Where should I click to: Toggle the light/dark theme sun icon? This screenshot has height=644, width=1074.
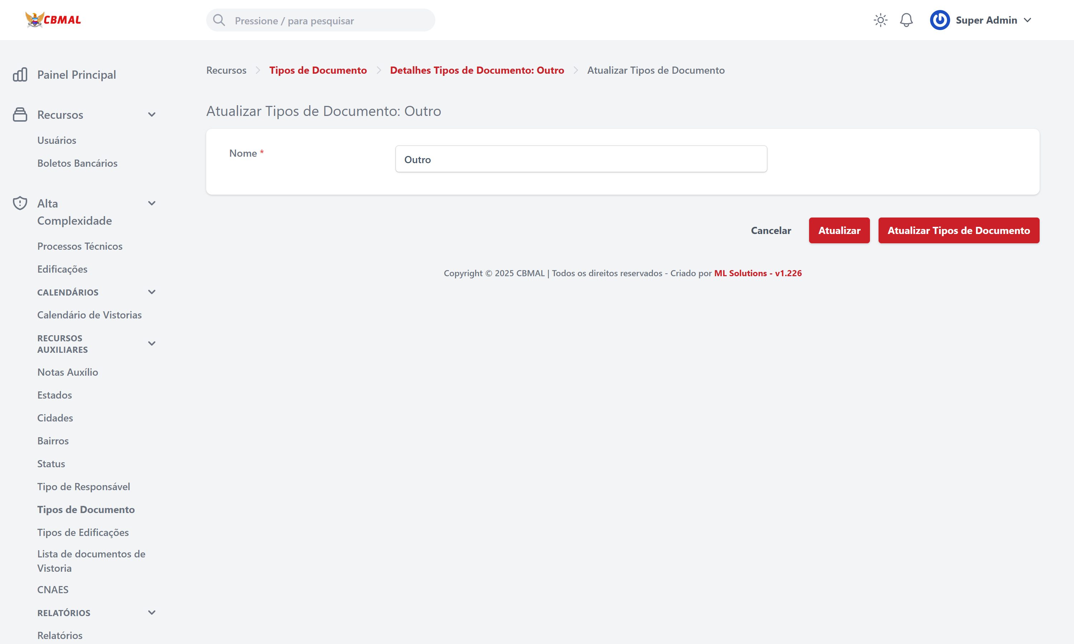[880, 20]
